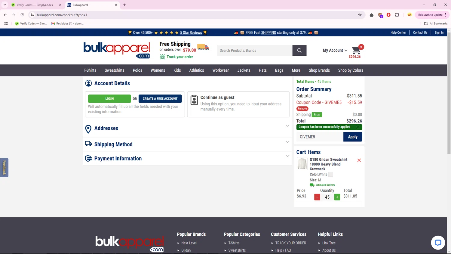Open a new browser tab
Image resolution: width=451 pixels, height=254 pixels.
click(x=124, y=5)
